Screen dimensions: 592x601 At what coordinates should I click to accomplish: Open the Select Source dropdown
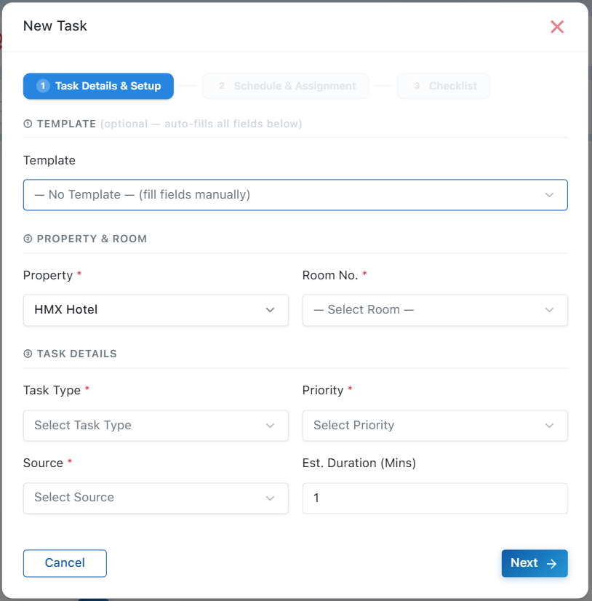pyautogui.click(x=156, y=498)
